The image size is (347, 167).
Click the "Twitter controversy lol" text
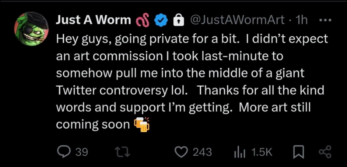click(122, 90)
